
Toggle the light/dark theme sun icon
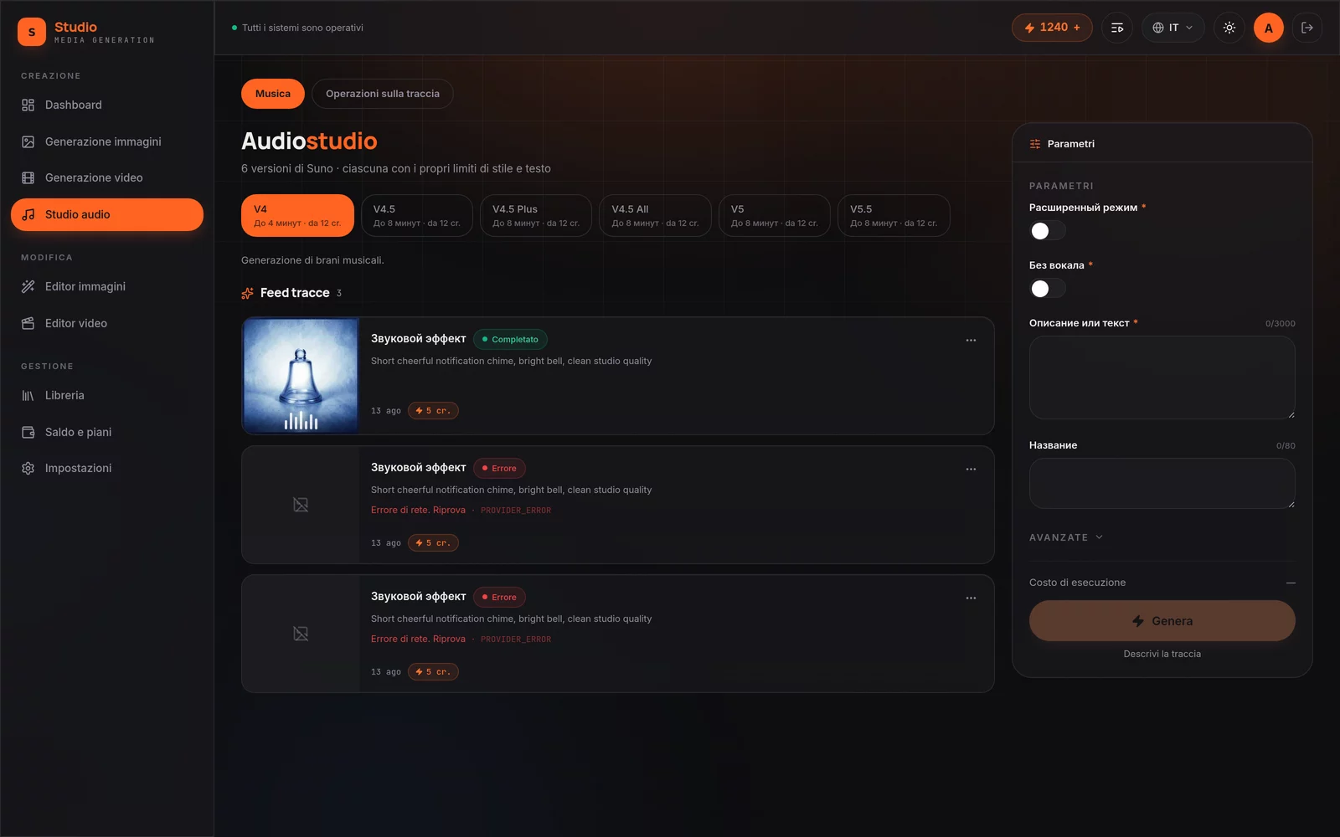[1229, 28]
